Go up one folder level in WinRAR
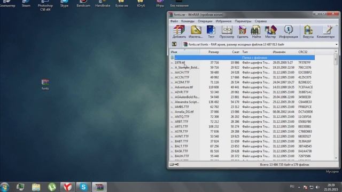The image size is (342, 192). click(x=174, y=44)
